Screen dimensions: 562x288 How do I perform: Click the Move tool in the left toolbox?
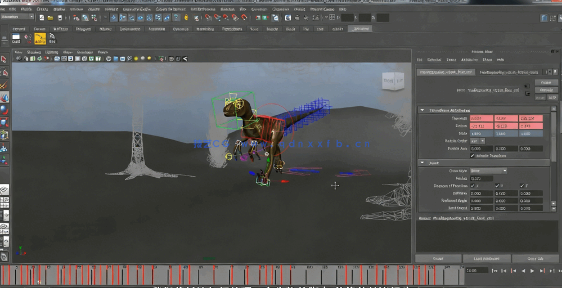click(4, 97)
